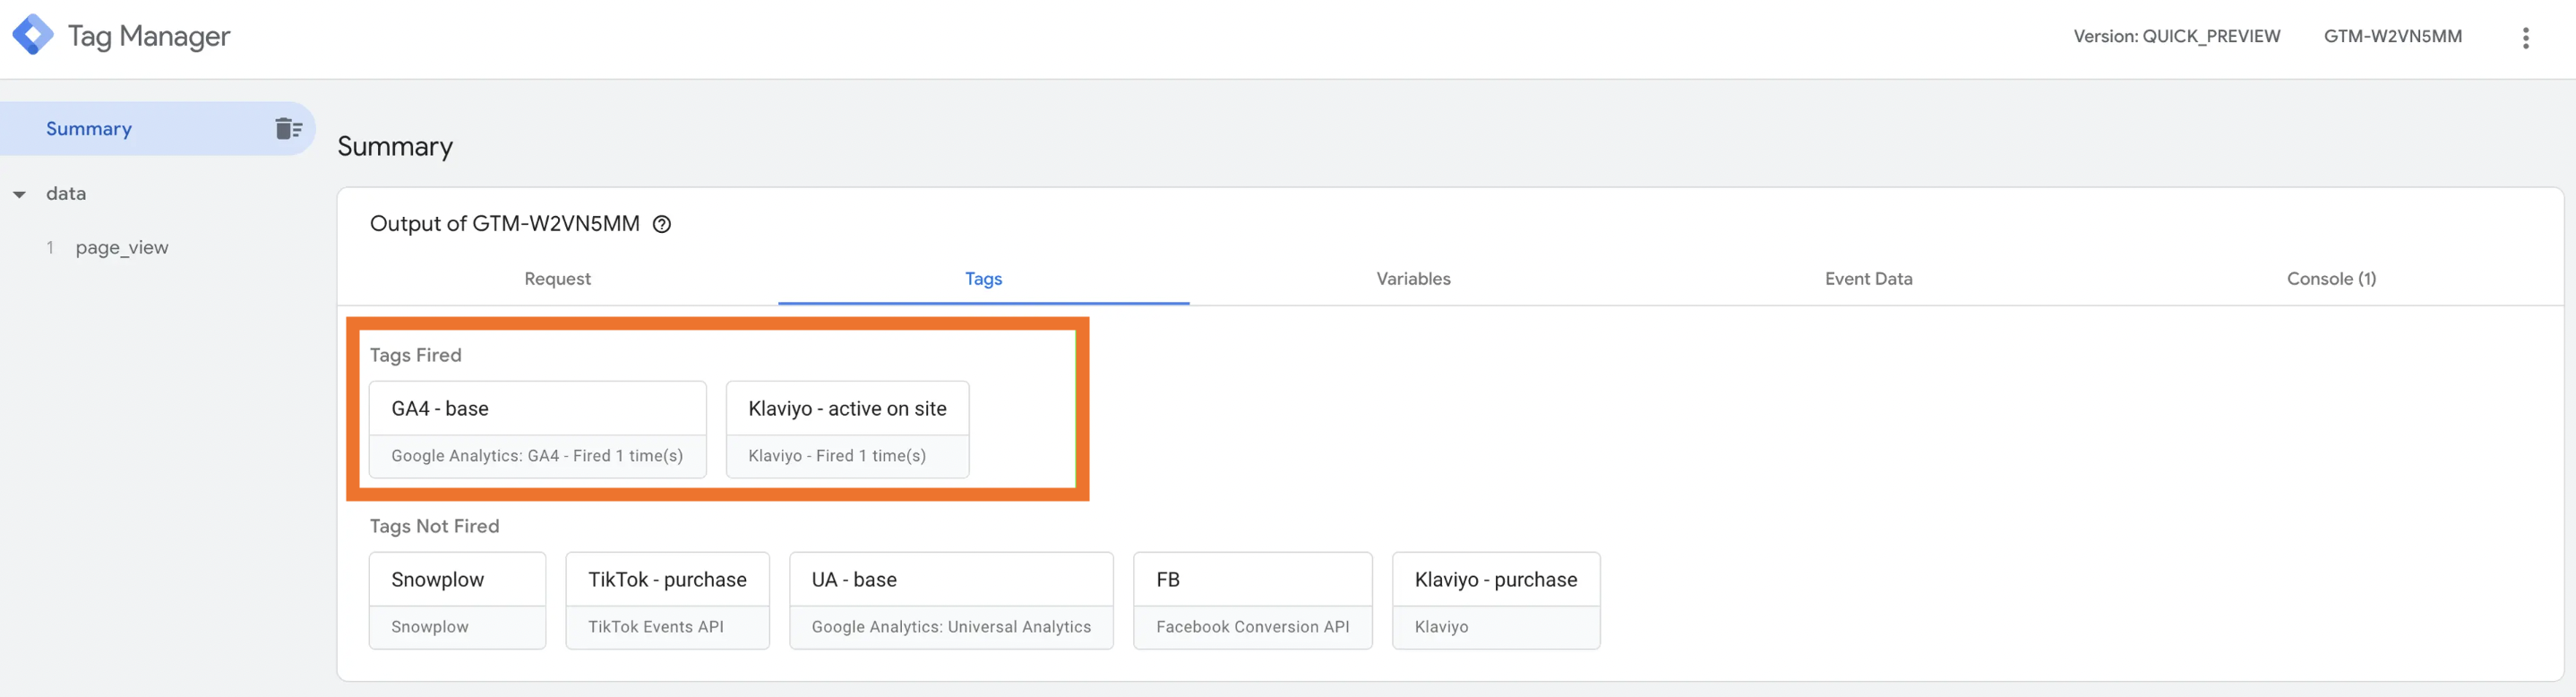Screen dimensions: 2576x697
Task: Switch to the Tags tab
Action: [983, 279]
